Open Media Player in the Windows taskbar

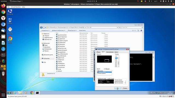[26, 93]
